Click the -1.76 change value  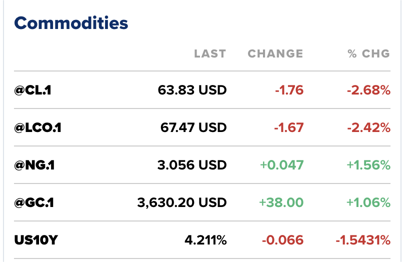pyautogui.click(x=289, y=90)
